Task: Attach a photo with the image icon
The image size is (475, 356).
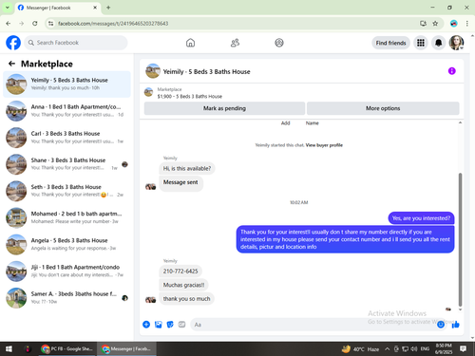Action: [158, 325]
